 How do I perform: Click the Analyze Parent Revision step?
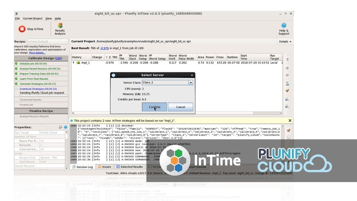tap(40, 68)
